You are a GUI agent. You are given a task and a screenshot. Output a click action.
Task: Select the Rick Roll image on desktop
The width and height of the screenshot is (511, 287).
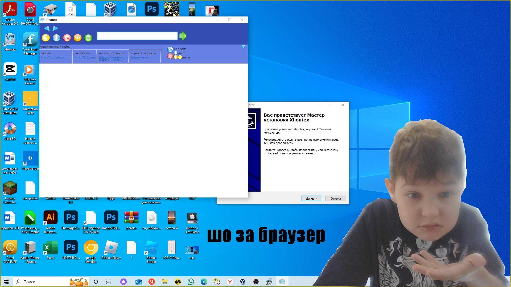(172, 9)
